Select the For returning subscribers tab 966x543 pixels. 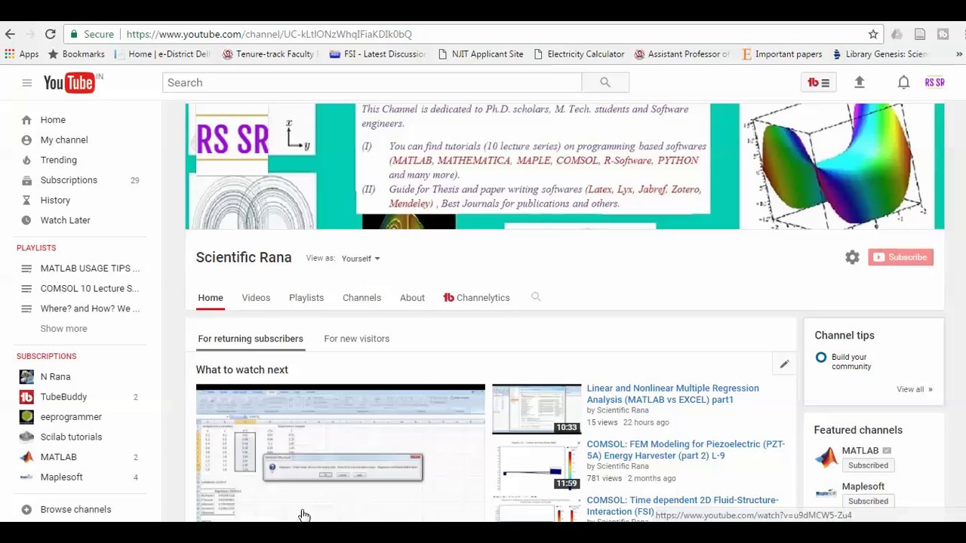251,339
